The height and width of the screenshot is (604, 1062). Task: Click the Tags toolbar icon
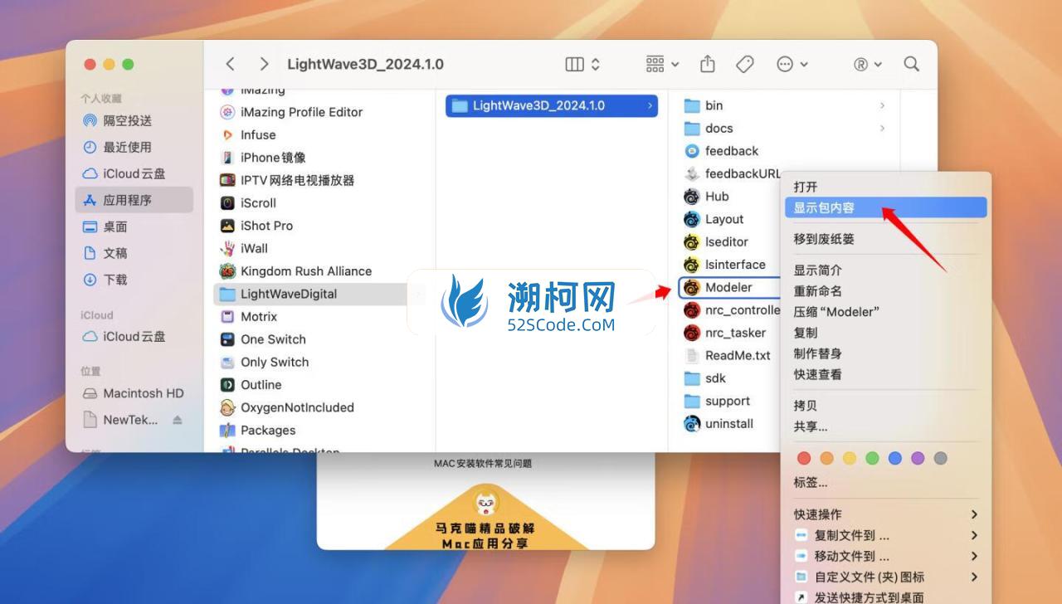pyautogui.click(x=745, y=64)
